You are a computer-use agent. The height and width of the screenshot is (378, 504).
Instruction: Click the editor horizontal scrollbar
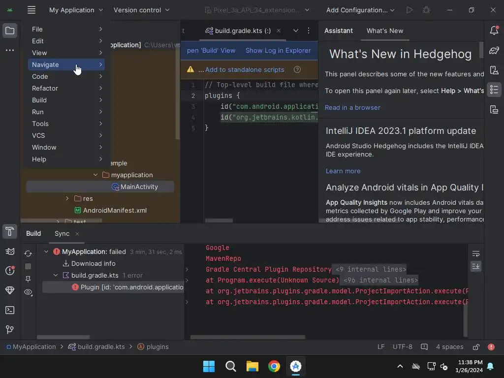click(219, 220)
